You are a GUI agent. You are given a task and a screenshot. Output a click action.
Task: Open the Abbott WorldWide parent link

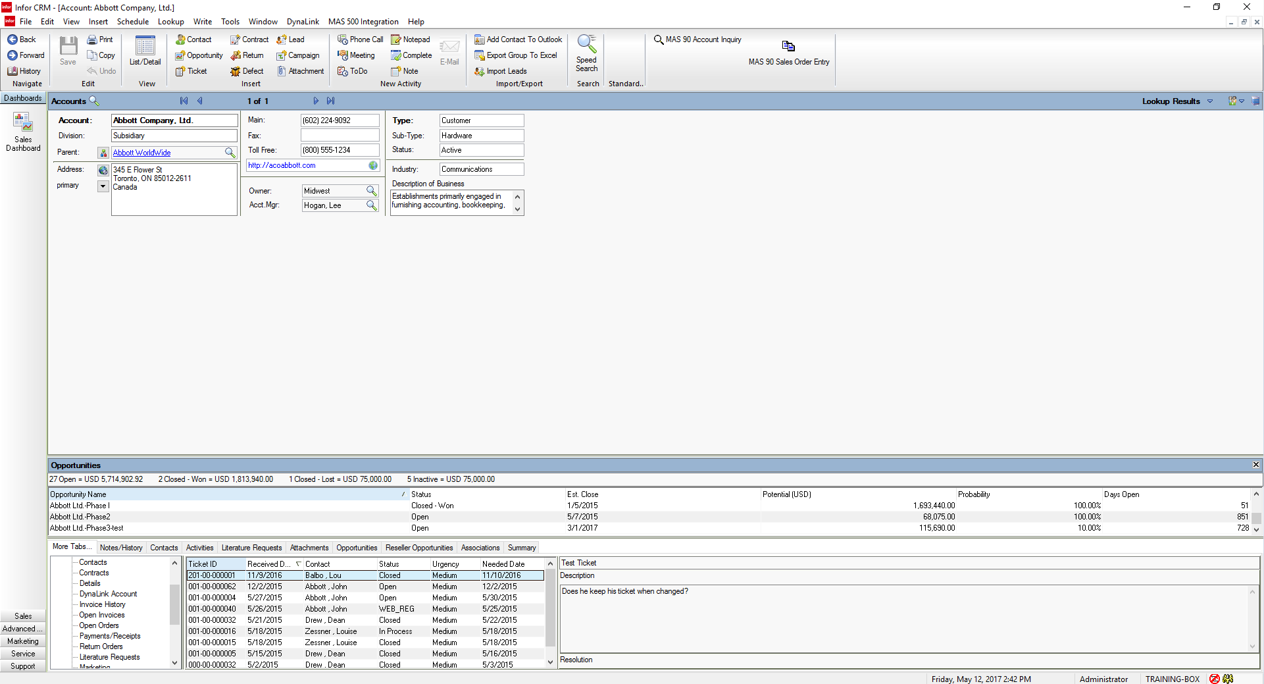141,153
